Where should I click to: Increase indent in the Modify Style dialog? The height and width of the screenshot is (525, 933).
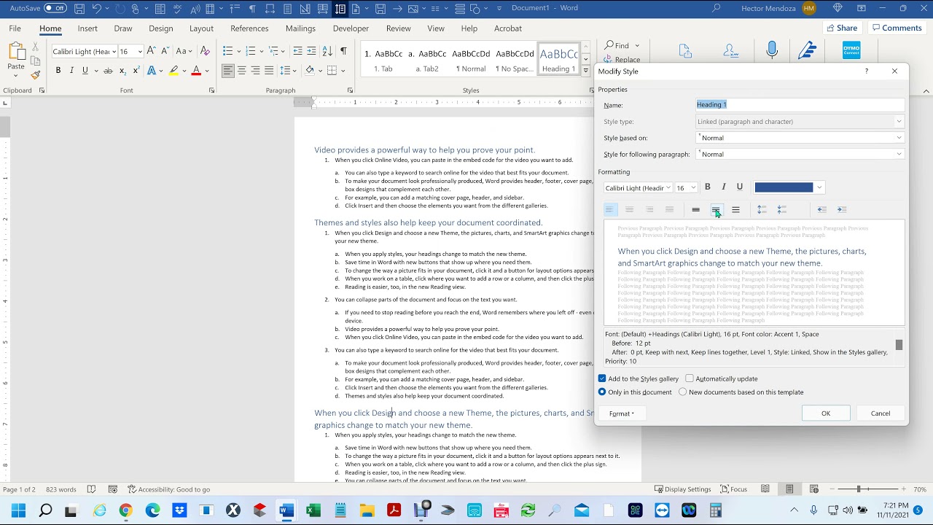click(x=842, y=209)
